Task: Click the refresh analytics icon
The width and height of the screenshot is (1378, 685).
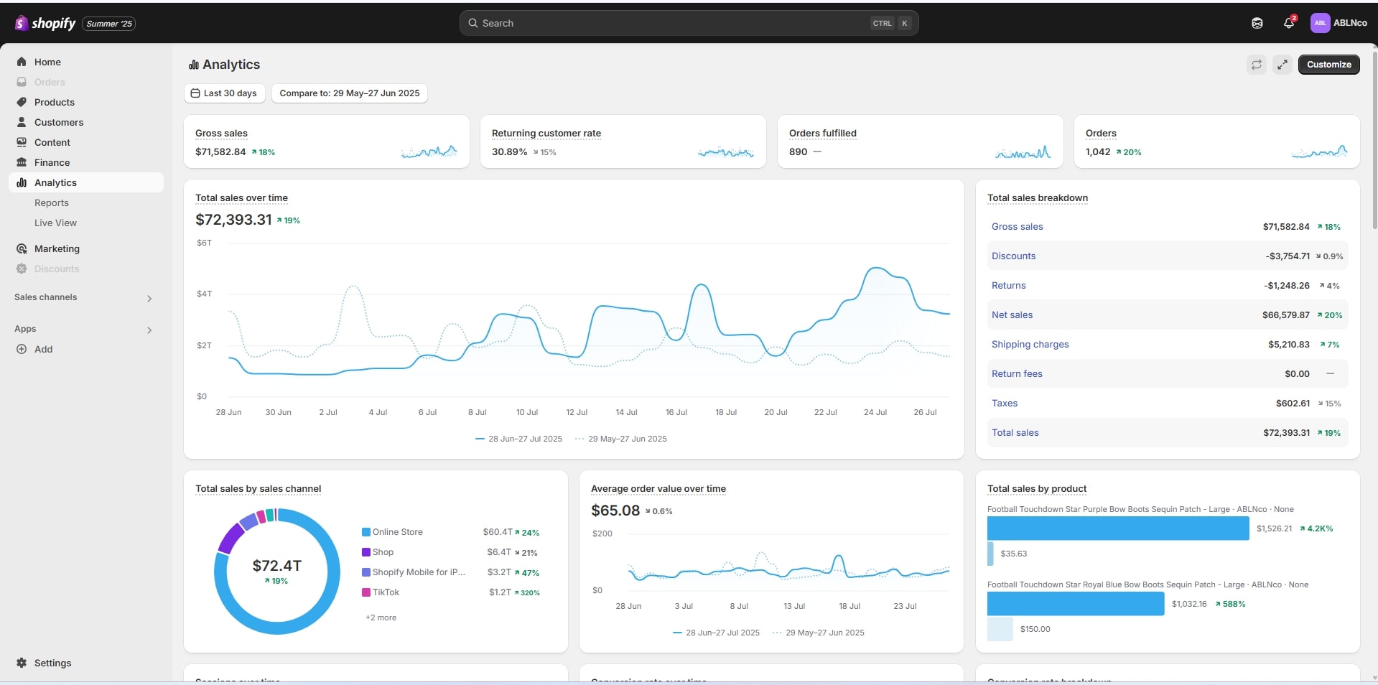Action: 1256,65
